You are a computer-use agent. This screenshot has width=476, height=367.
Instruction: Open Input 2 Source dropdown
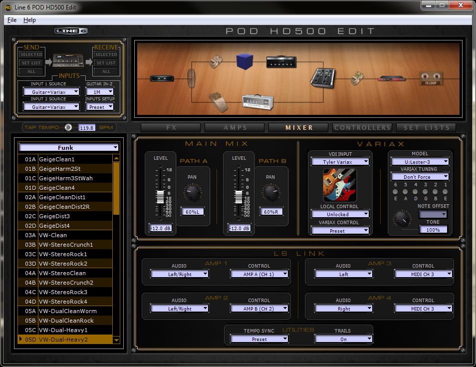(51, 107)
